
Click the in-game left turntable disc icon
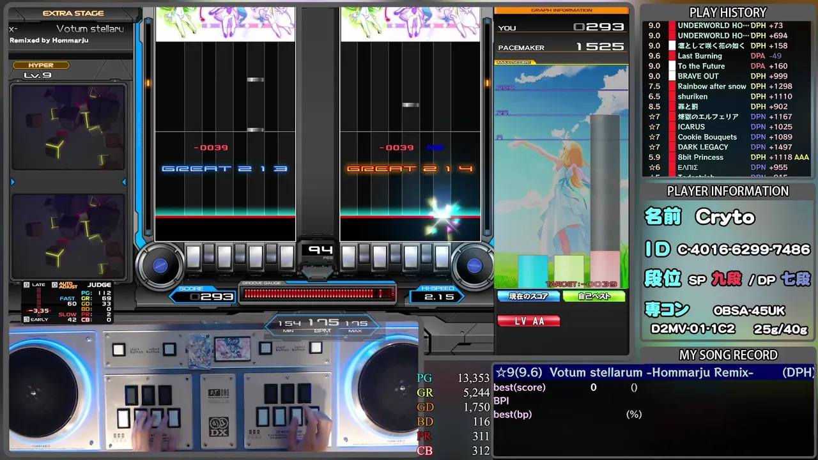pyautogui.click(x=160, y=264)
